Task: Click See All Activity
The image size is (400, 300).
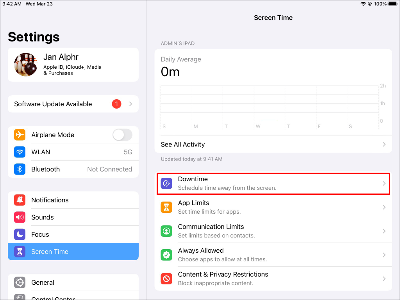Action: (183, 144)
